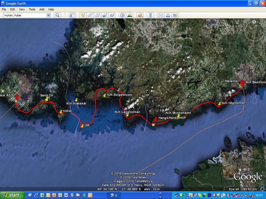Open the Help menu
The height and width of the screenshot is (199, 266).
pos(51,9)
